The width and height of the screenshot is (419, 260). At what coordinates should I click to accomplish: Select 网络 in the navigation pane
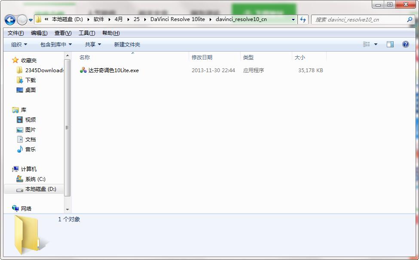[26, 209]
